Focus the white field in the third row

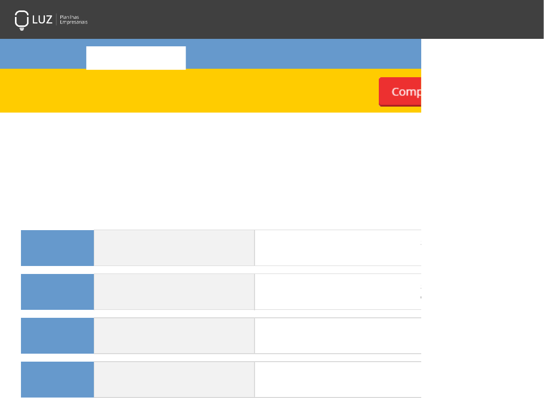(x=337, y=335)
